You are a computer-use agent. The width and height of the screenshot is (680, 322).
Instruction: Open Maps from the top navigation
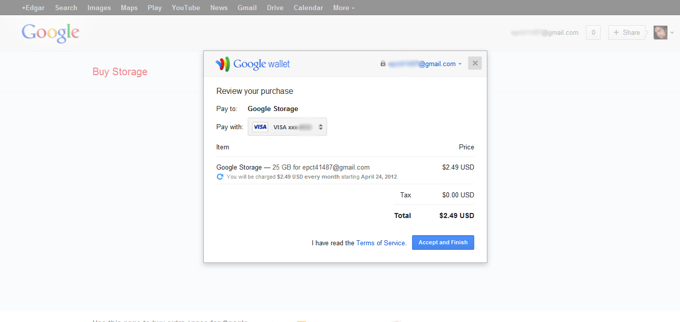pos(129,8)
